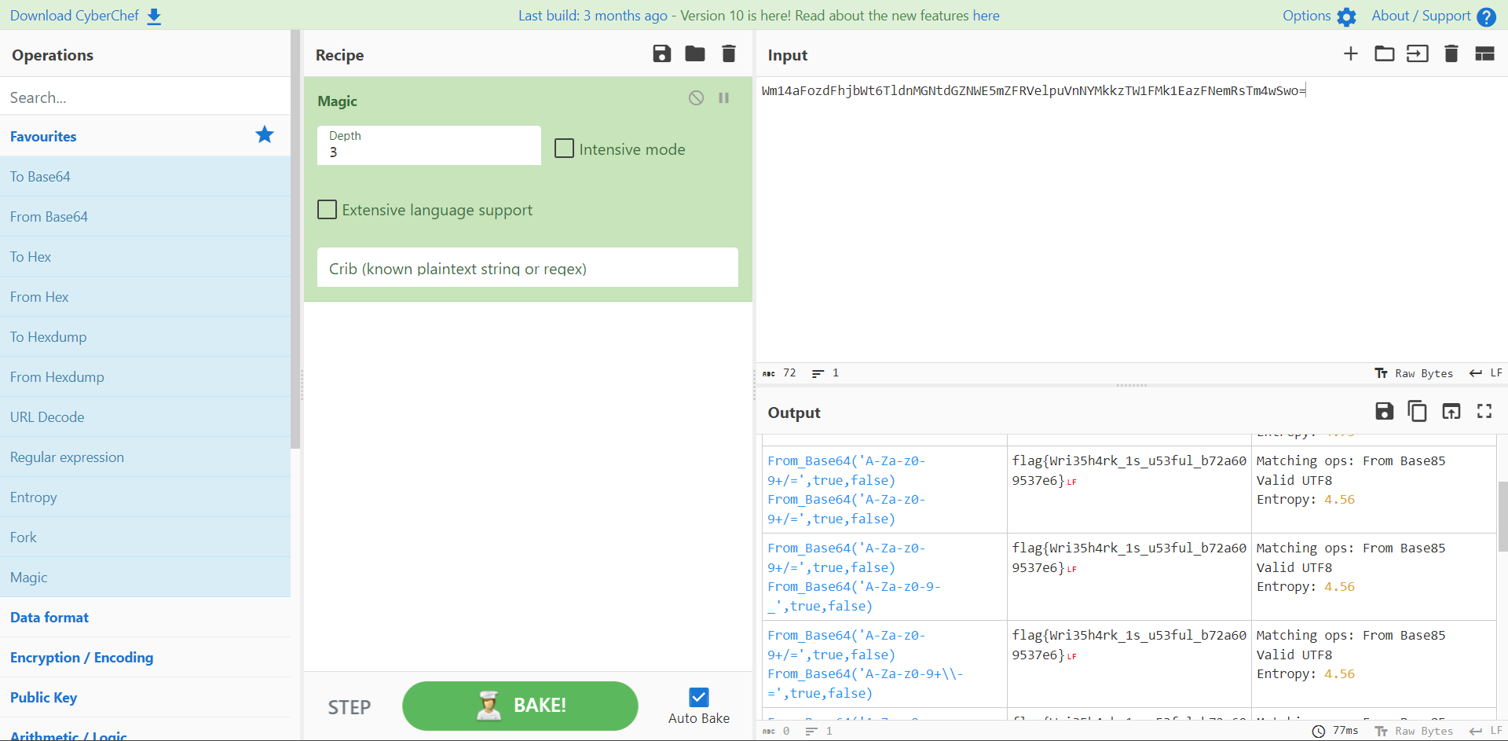This screenshot has height=741, width=1508.
Task: Set breakpoint on Magic operation
Action: point(723,98)
